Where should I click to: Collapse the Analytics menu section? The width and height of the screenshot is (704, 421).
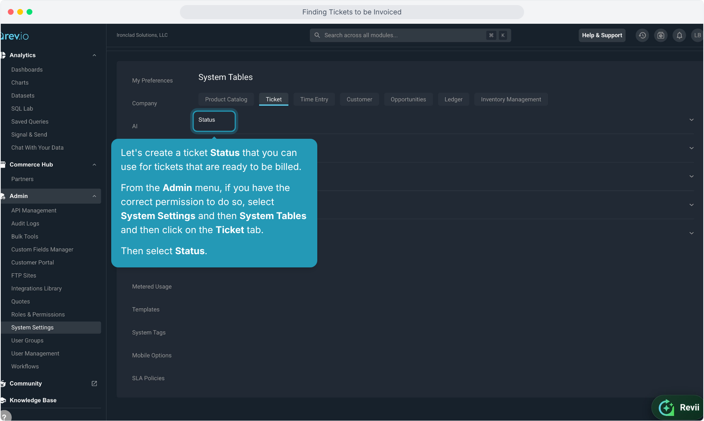click(x=94, y=55)
